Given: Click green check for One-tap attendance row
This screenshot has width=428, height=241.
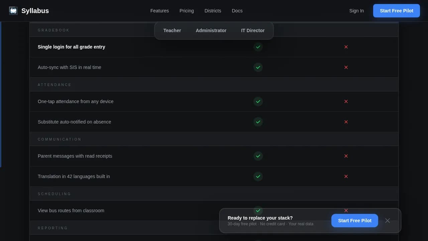Looking at the screenshot, I should pyautogui.click(x=258, y=101).
